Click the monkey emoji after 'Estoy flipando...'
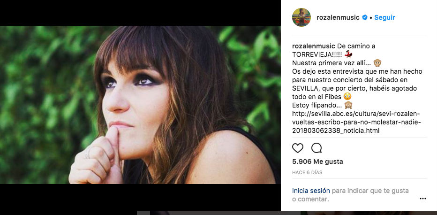Screen dimensions: 437x215 pyautogui.click(x=348, y=105)
